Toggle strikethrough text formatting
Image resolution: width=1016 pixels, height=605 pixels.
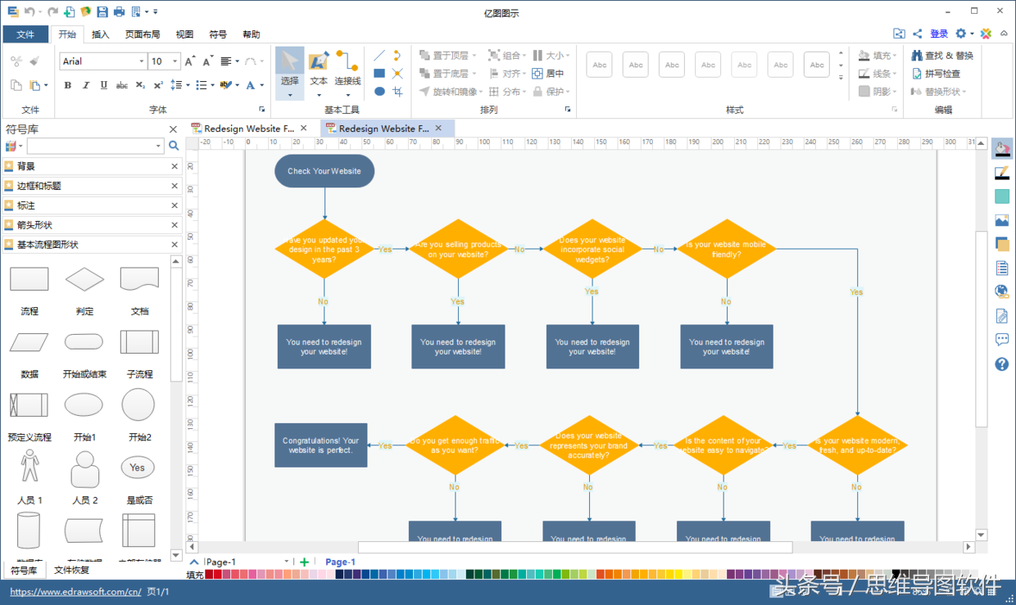(x=121, y=85)
